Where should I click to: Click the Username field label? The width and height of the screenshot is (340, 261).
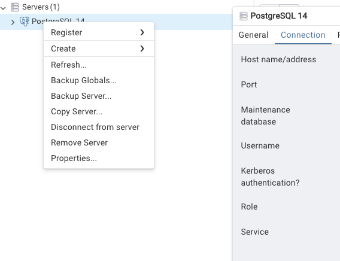260,145
